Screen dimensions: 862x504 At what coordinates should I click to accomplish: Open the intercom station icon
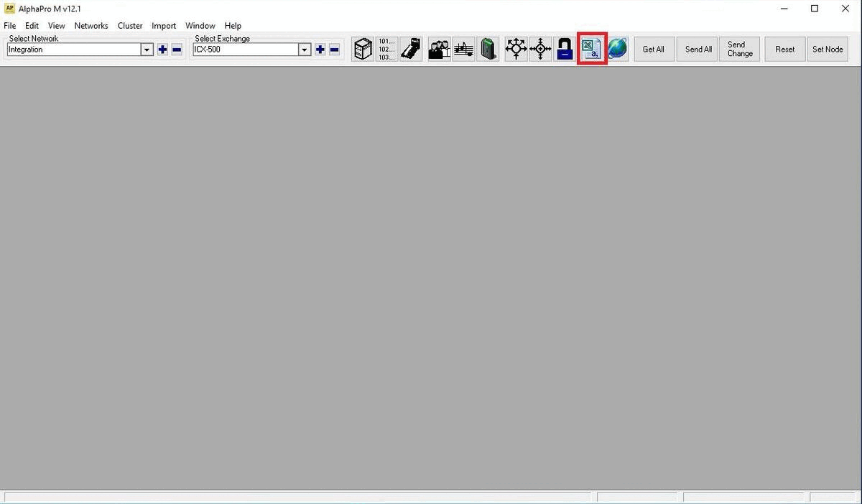point(411,49)
